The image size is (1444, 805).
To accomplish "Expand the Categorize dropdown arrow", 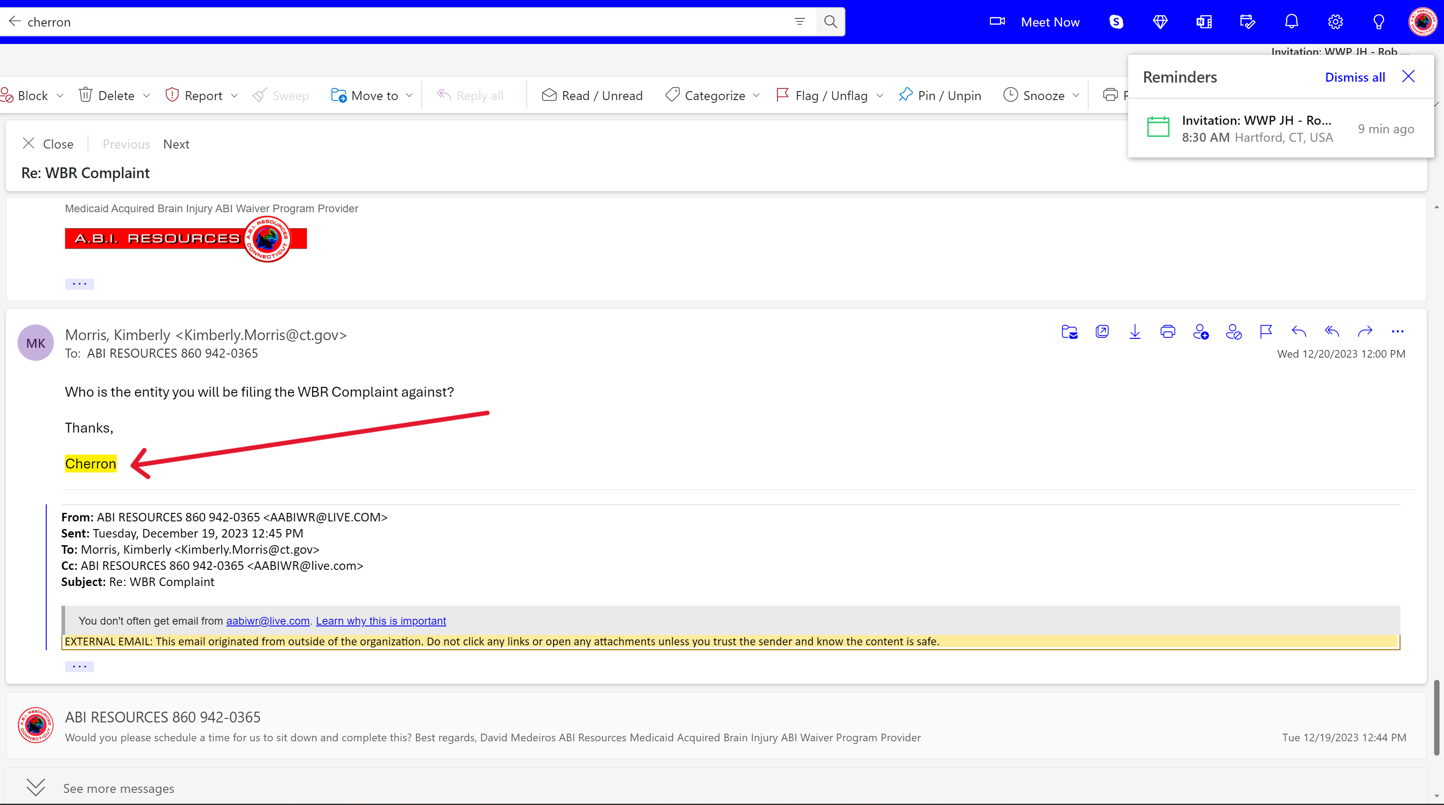I will tap(756, 95).
